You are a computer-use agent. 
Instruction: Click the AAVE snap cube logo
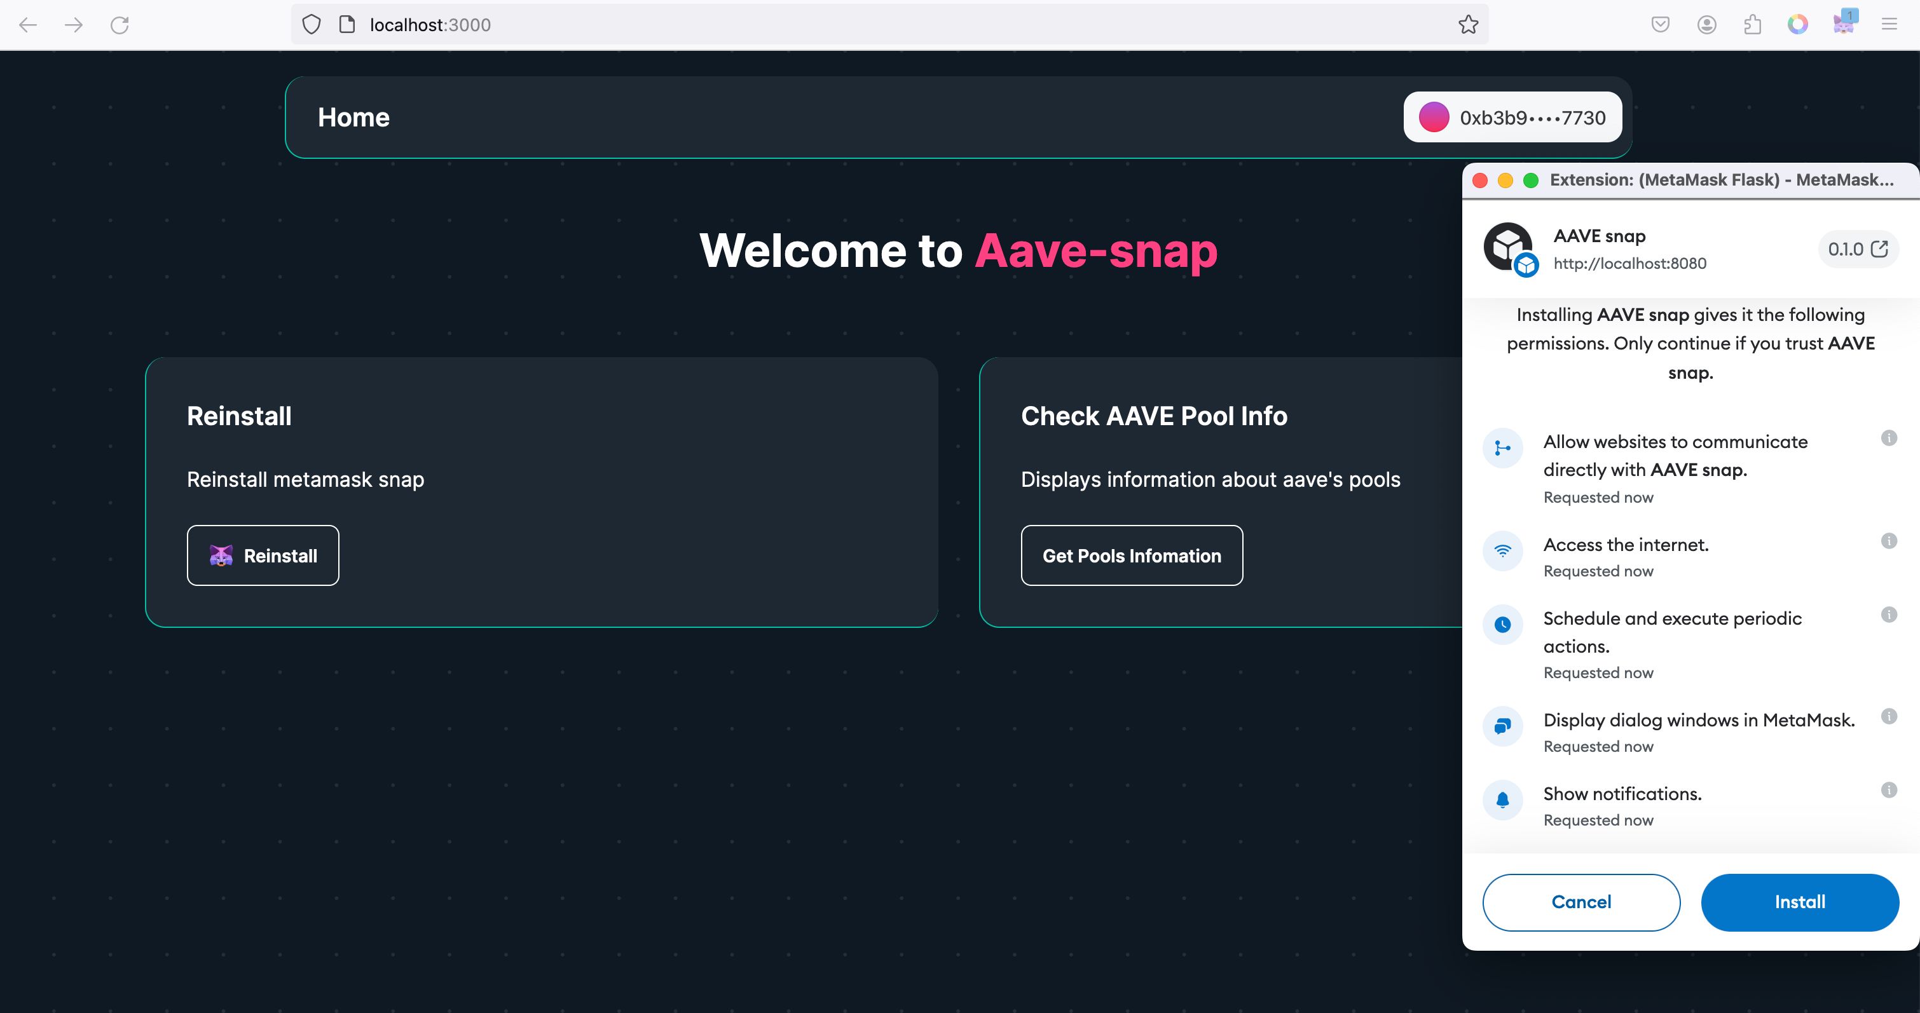(x=1510, y=248)
